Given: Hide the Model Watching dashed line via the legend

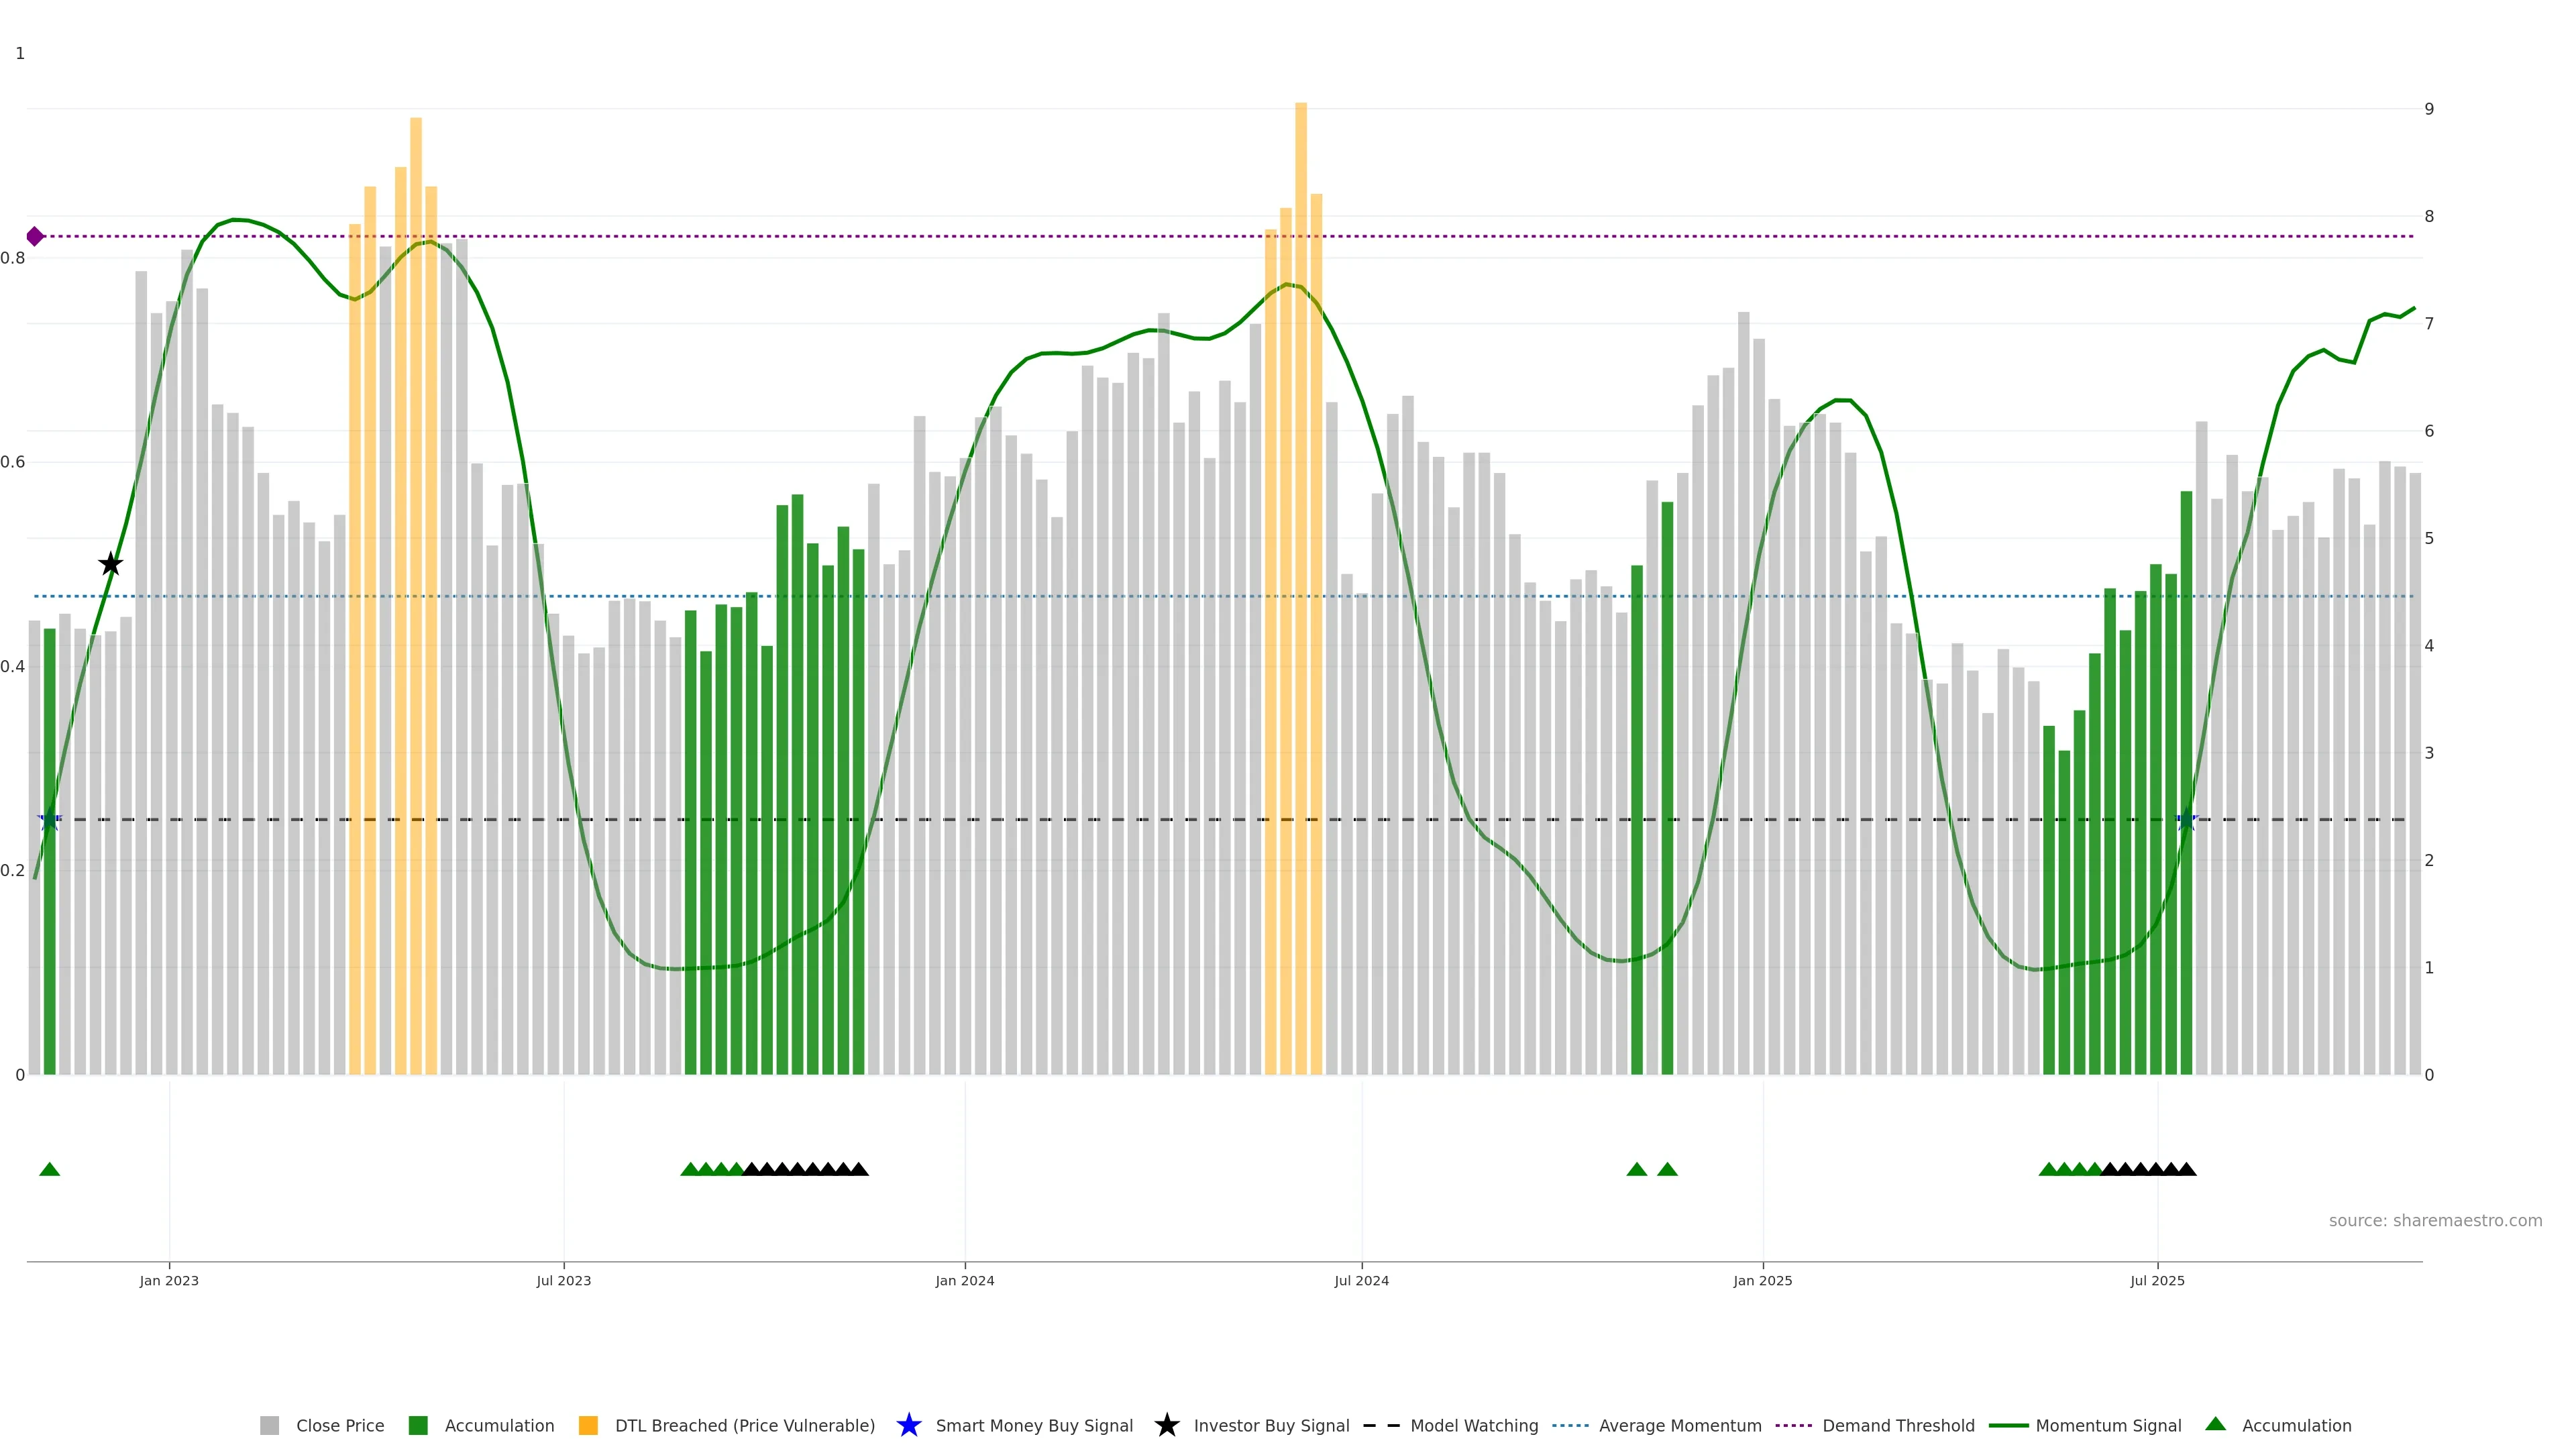Looking at the screenshot, I should point(1473,1425).
